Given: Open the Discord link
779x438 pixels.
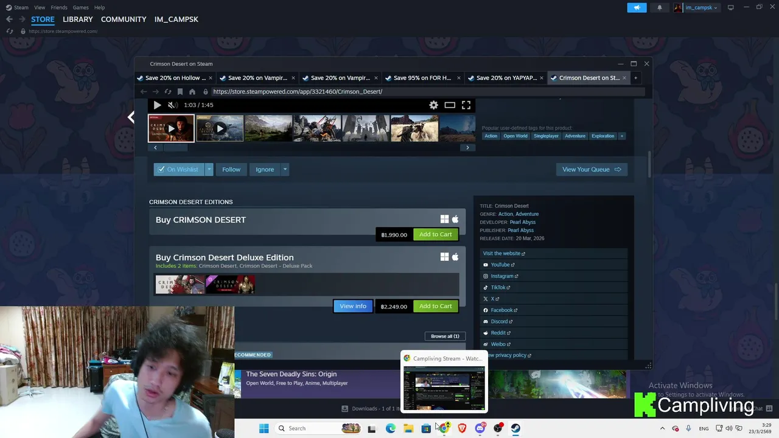Looking at the screenshot, I should (501, 321).
